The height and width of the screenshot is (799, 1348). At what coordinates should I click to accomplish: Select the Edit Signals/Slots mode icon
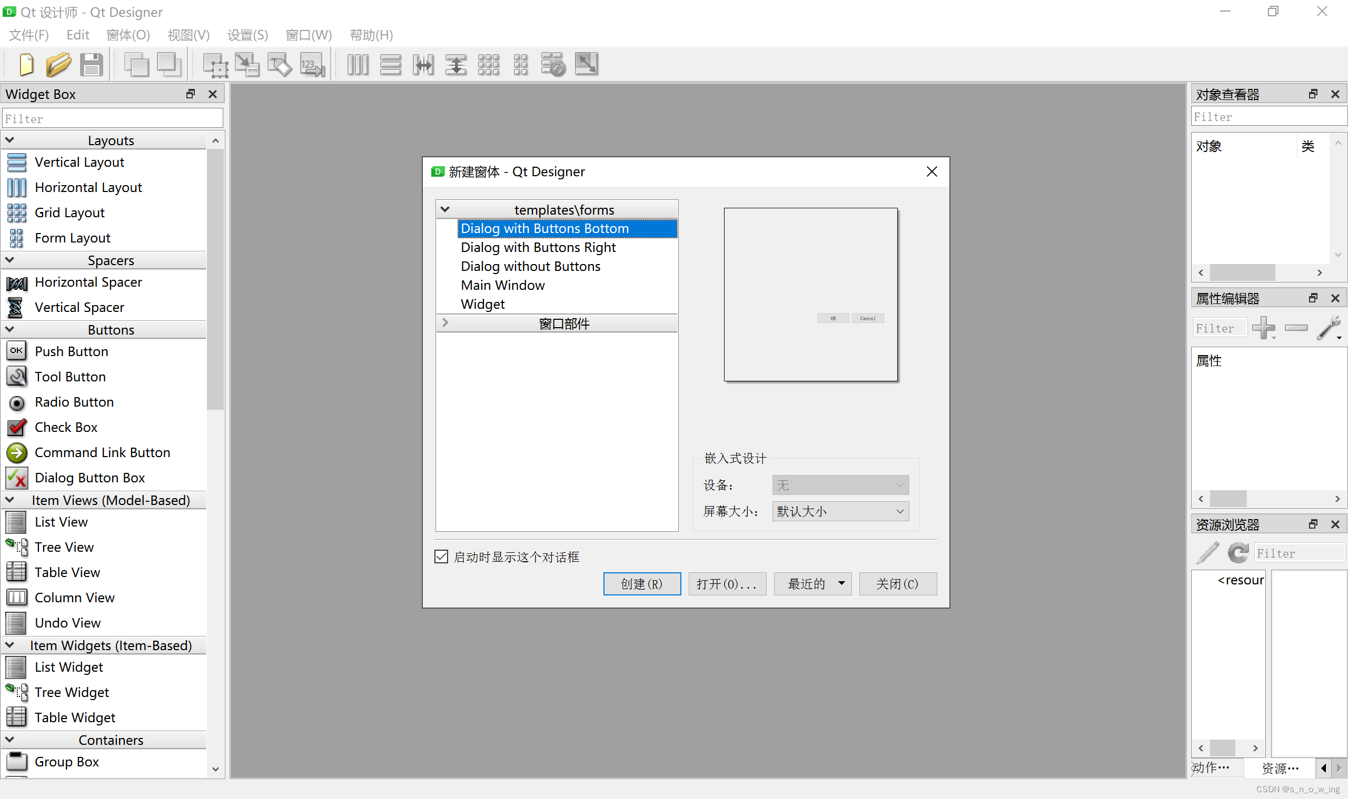[247, 65]
